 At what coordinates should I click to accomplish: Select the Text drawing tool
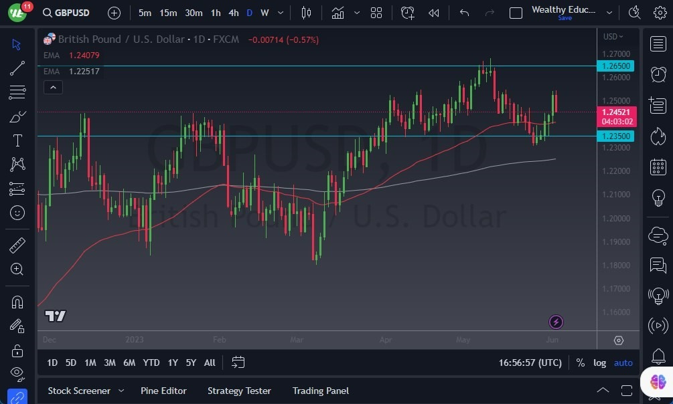[x=17, y=140]
